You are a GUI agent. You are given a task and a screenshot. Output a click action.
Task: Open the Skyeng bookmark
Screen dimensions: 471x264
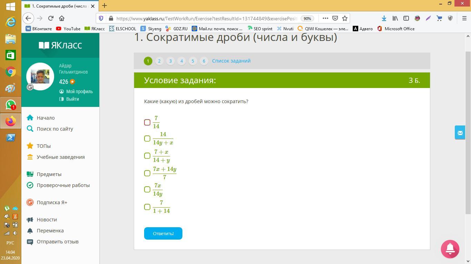pyautogui.click(x=151, y=29)
